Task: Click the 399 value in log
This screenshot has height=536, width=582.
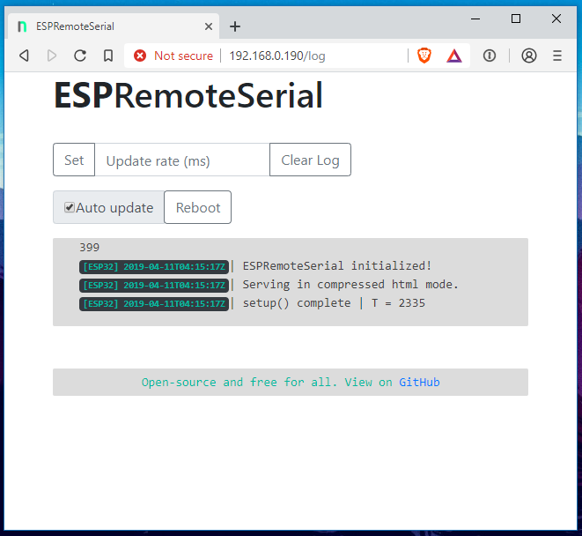Action: [90, 248]
